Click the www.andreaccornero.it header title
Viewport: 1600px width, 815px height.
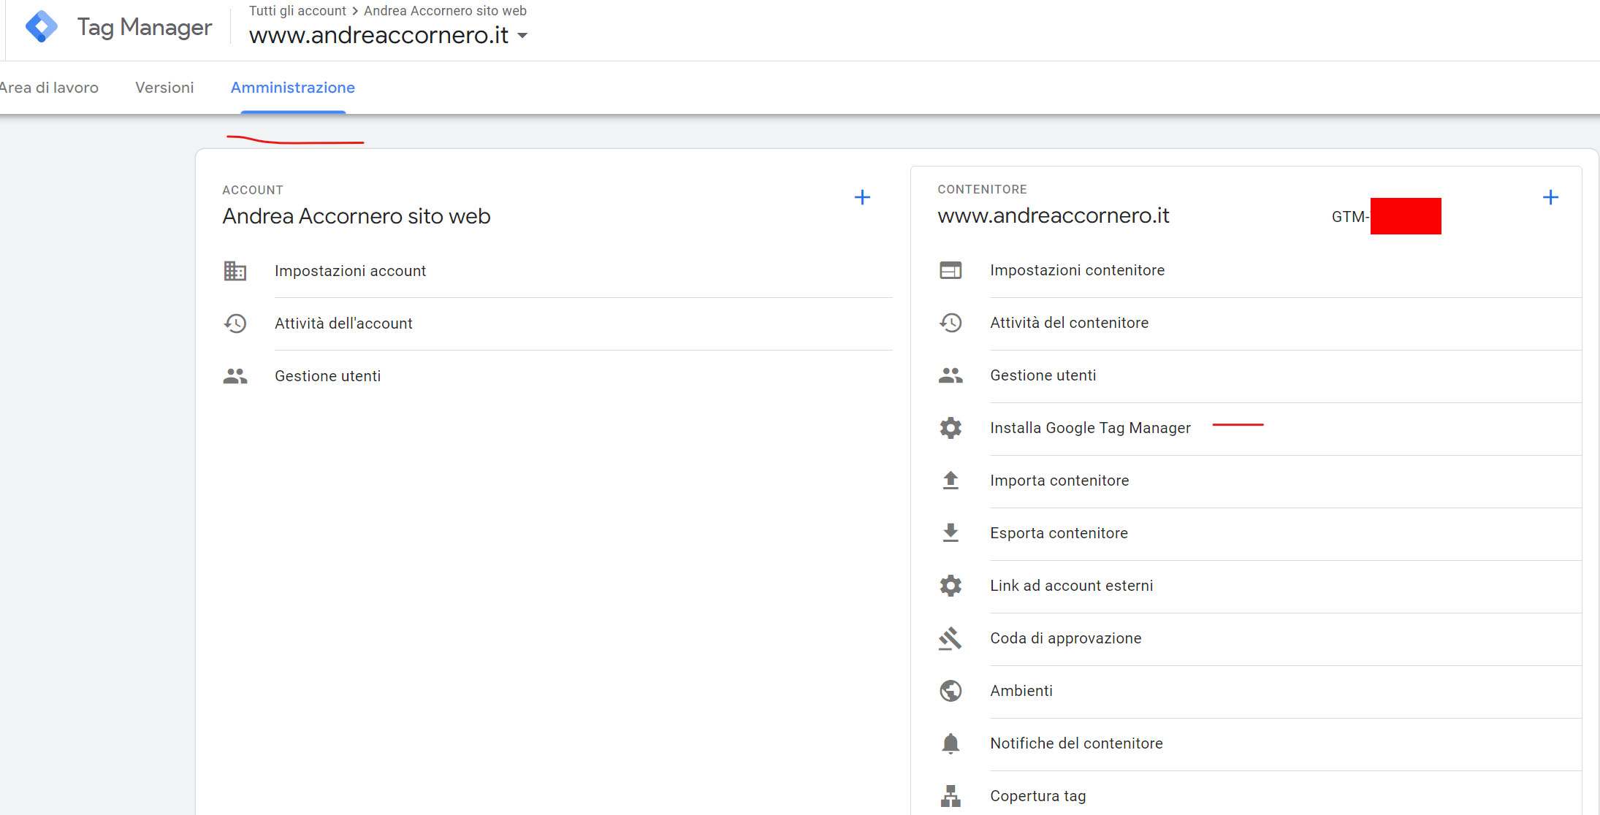pos(378,35)
